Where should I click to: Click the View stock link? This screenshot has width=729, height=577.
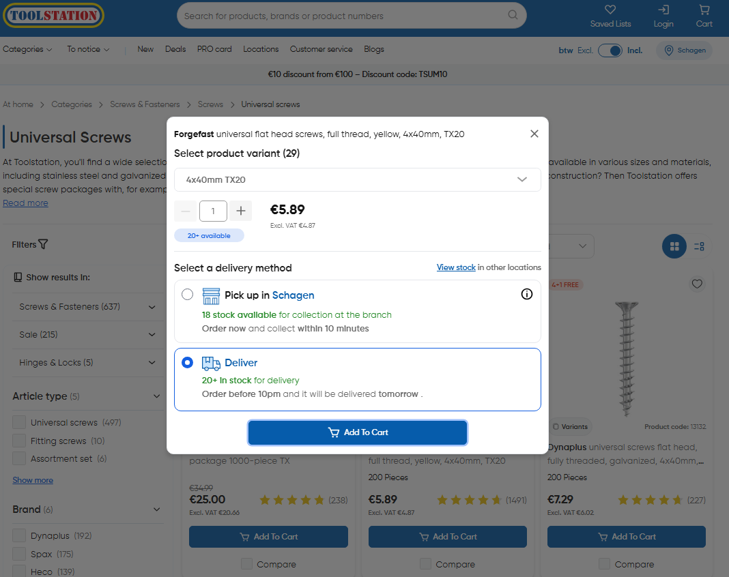456,267
